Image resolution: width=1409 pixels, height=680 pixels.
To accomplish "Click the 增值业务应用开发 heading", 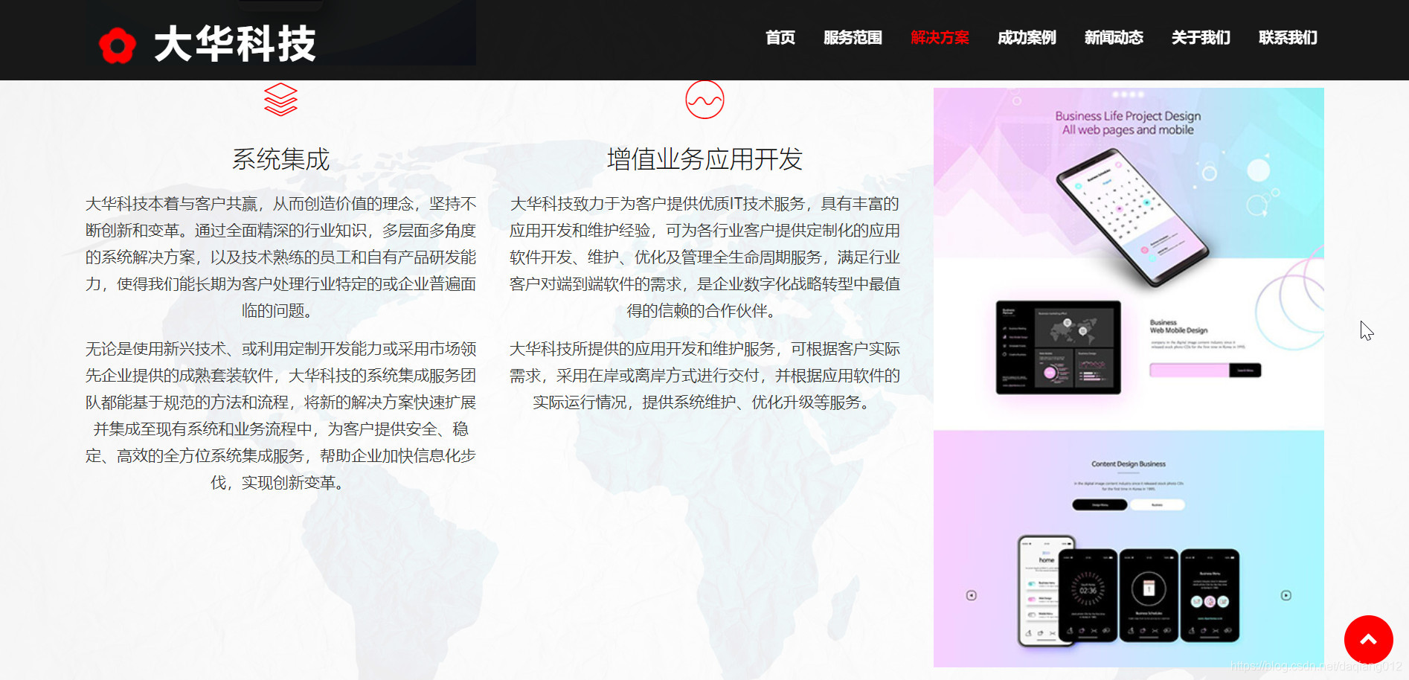I will pos(704,159).
